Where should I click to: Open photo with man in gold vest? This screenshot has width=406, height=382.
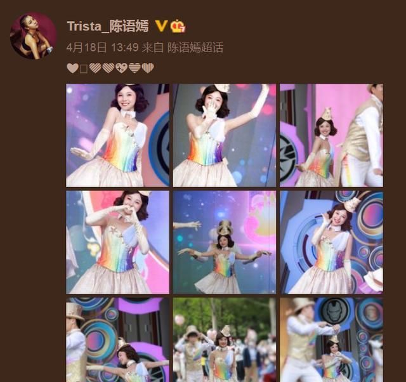(x=331, y=135)
